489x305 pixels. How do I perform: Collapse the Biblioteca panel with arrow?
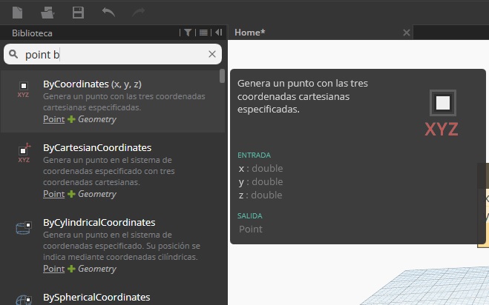218,33
